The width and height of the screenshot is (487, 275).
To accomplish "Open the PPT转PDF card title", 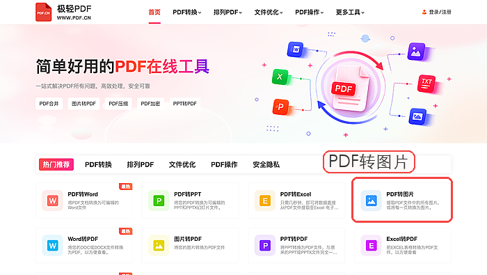I will click(294, 239).
